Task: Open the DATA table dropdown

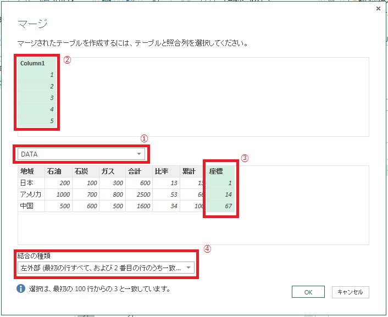Action: [x=81, y=154]
